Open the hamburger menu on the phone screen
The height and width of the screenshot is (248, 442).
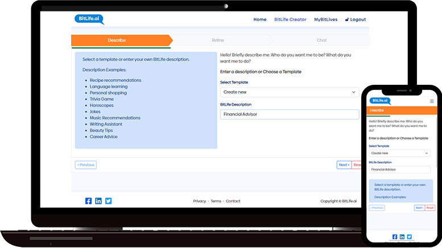coord(432,101)
